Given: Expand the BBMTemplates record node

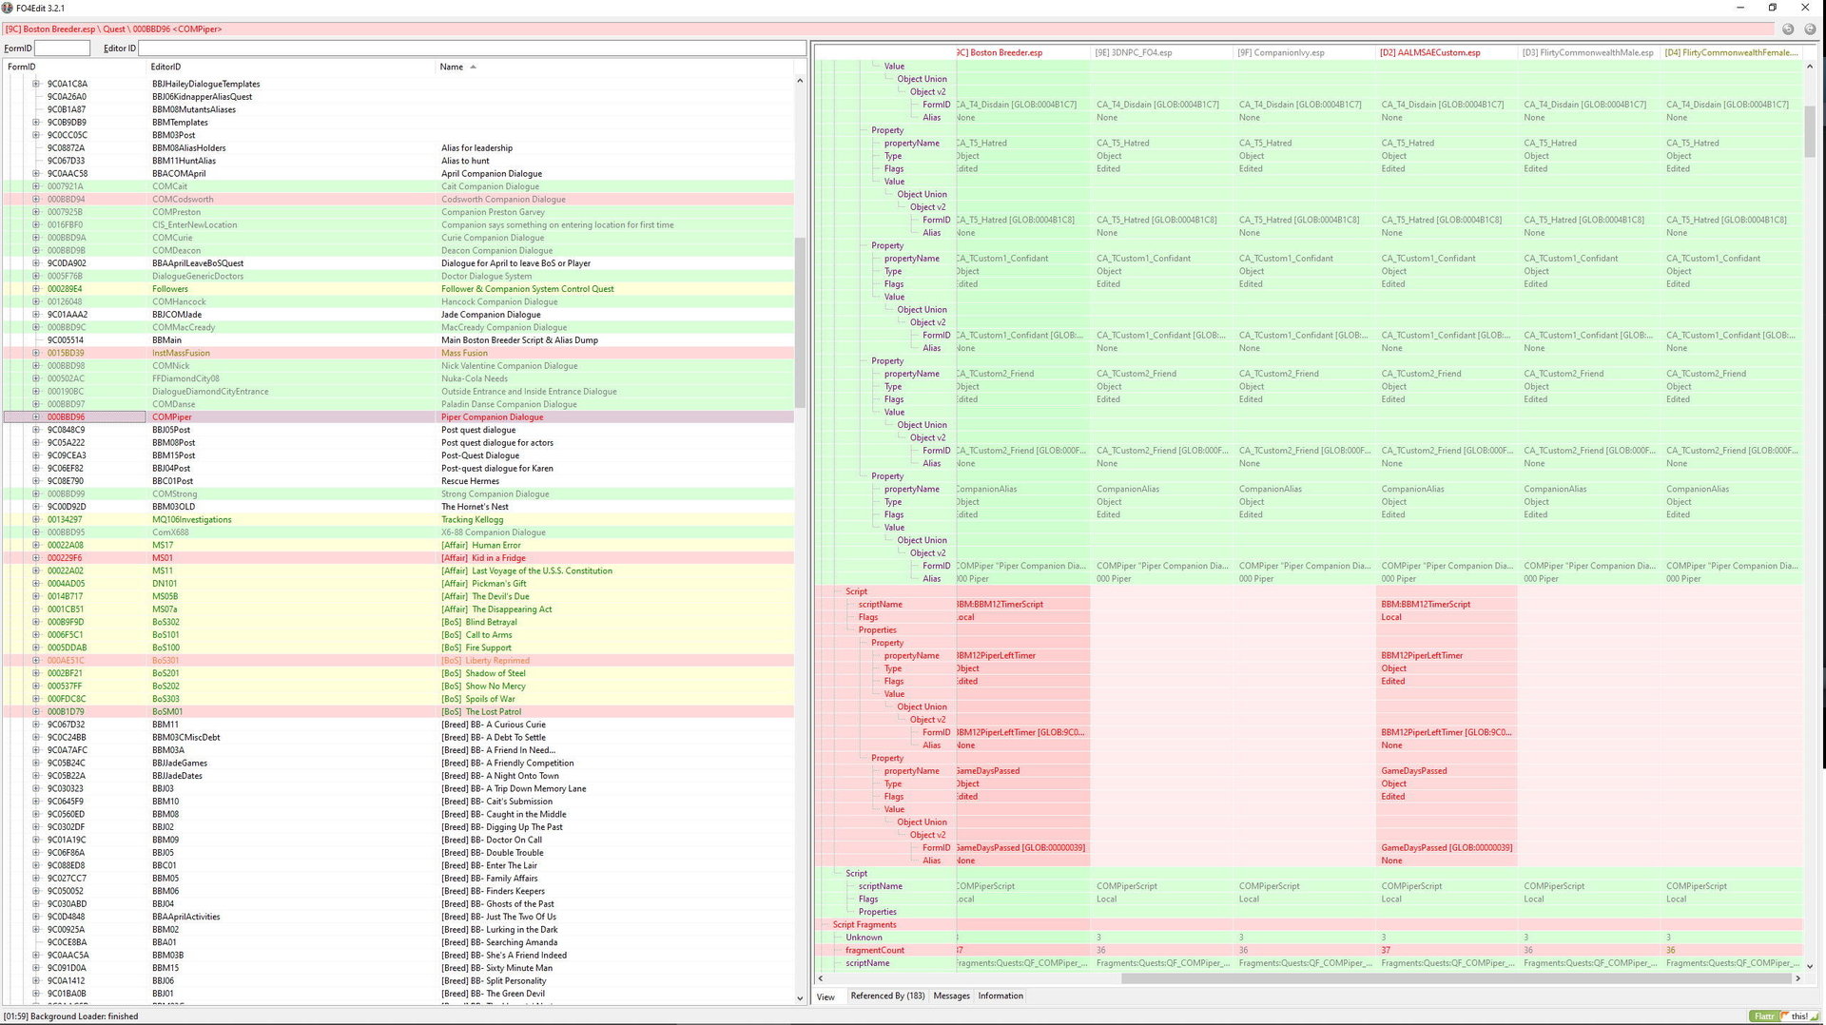Looking at the screenshot, I should click(x=36, y=123).
